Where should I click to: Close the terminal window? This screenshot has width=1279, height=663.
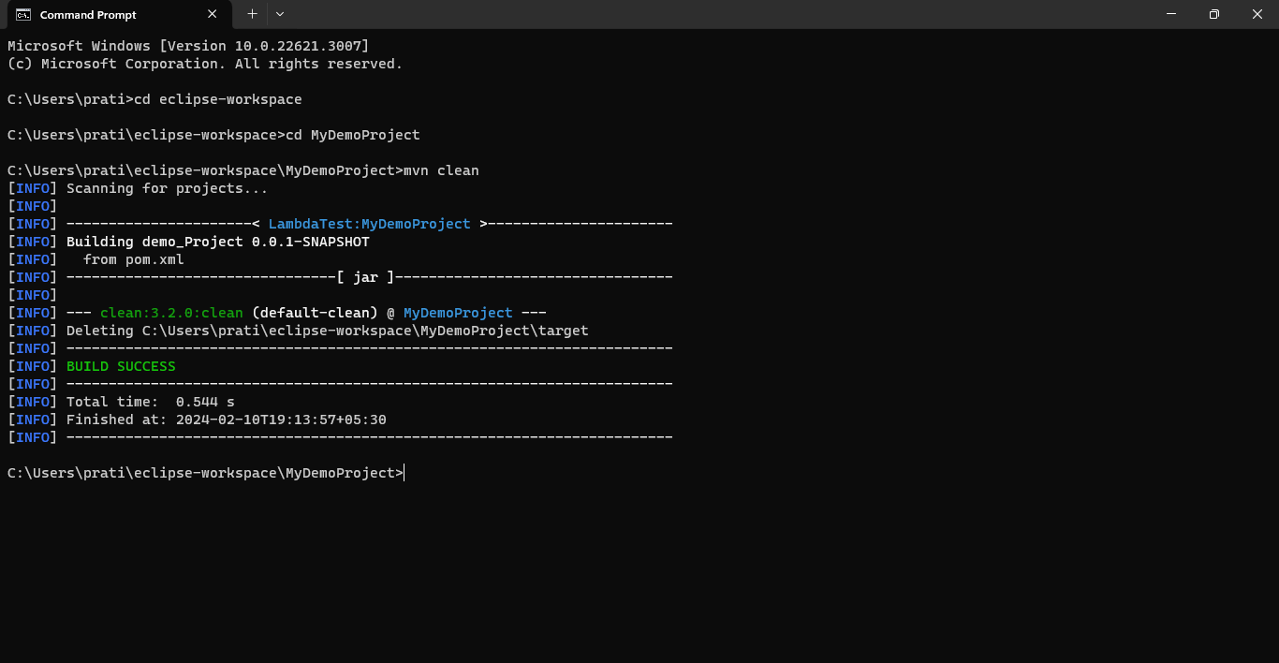[1257, 14]
